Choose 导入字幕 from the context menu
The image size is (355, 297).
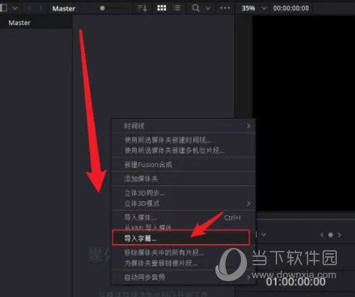click(181, 237)
